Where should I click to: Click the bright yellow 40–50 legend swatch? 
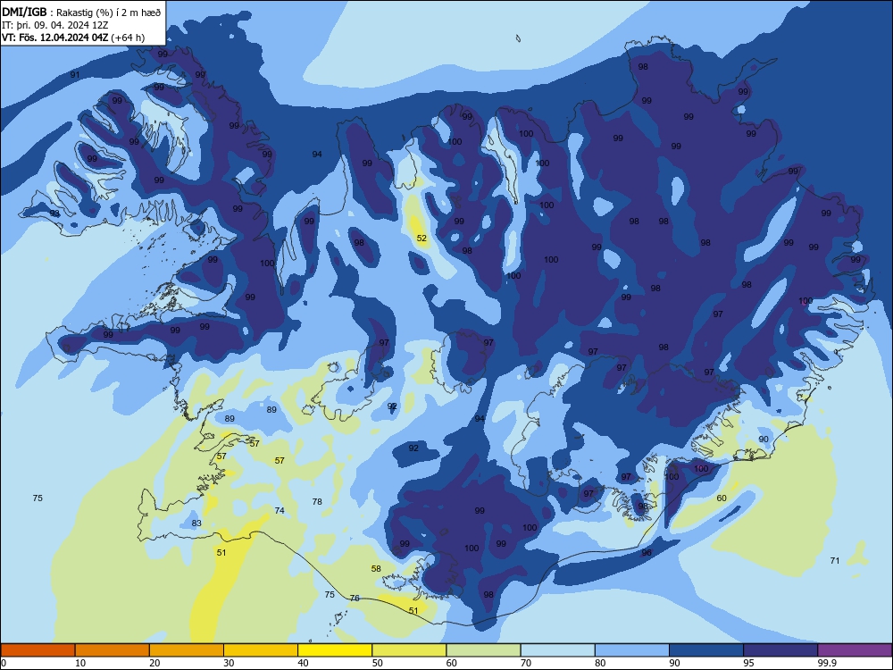click(x=335, y=650)
